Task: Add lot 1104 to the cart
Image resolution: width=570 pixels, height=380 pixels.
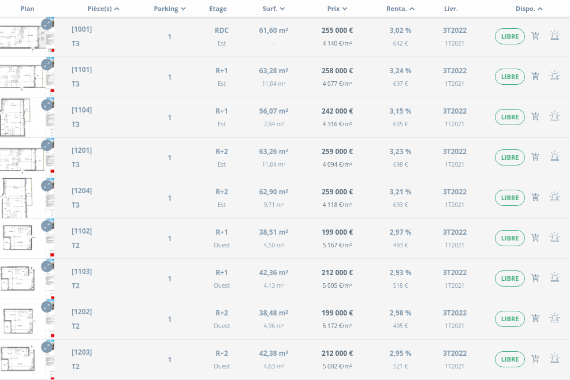Action: tap(535, 117)
